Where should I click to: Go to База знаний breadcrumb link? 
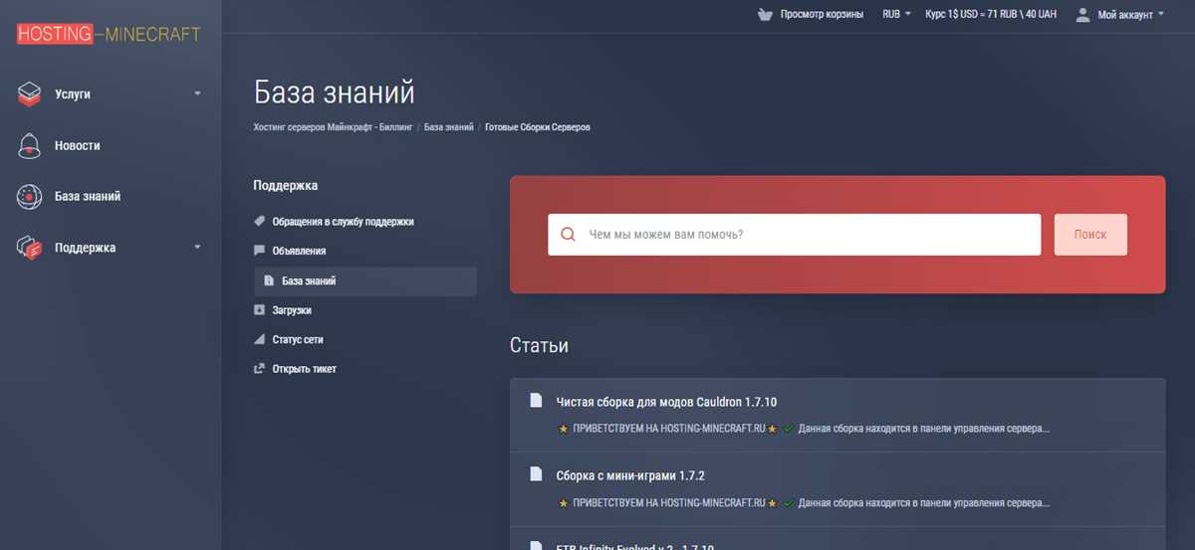(x=449, y=127)
